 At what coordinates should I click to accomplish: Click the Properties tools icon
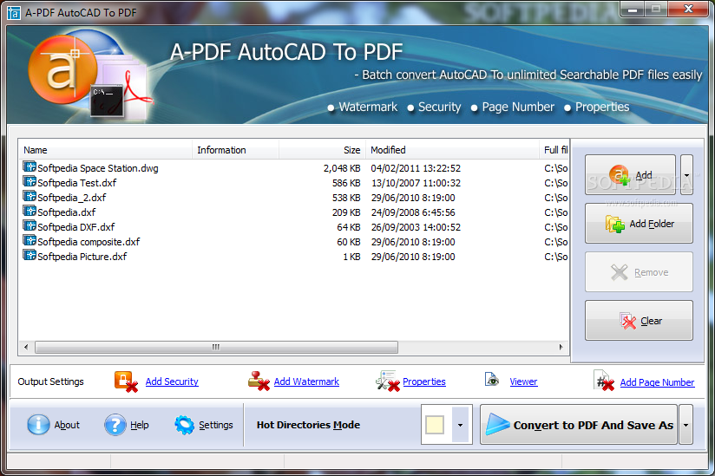pos(388,381)
